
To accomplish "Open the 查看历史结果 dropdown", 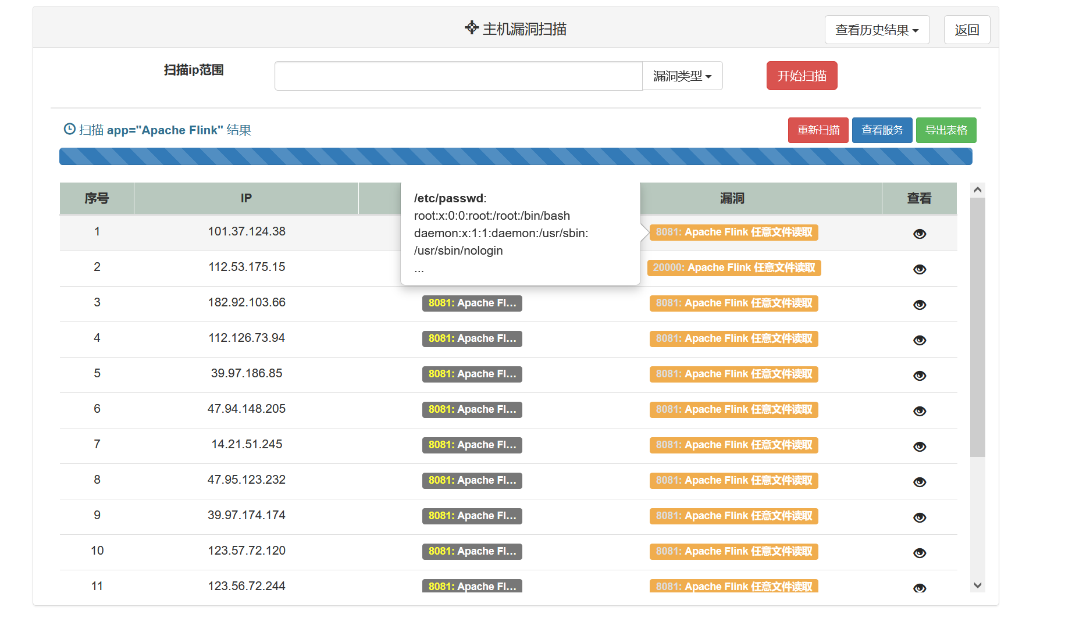I will [x=877, y=30].
